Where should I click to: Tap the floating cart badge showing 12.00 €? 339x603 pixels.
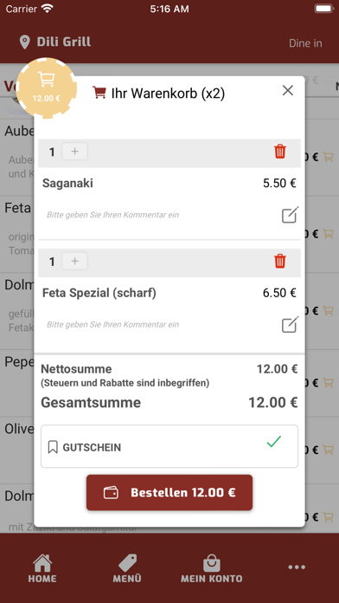pos(47,88)
